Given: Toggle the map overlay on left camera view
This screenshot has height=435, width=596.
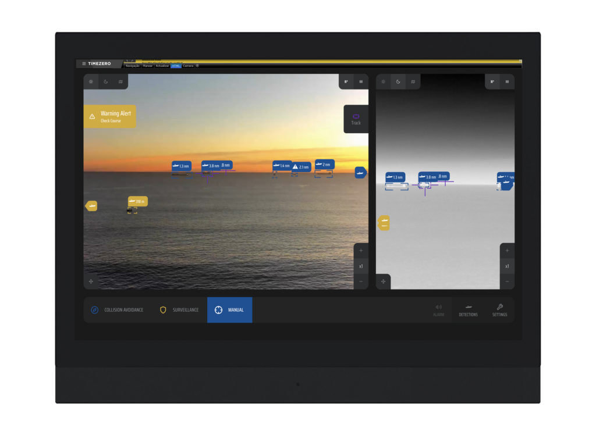Looking at the screenshot, I should 120,81.
